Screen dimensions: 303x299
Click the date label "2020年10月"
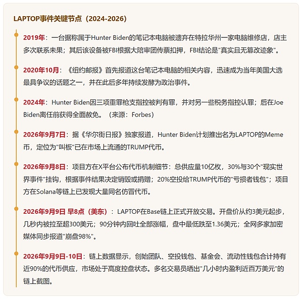[41, 70]
